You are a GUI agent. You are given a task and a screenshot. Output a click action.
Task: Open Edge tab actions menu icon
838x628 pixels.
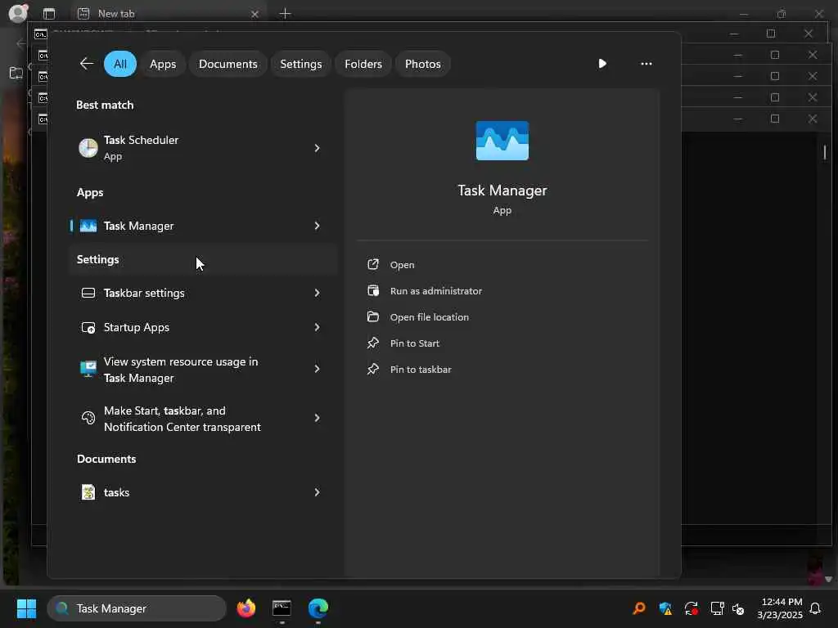point(49,13)
